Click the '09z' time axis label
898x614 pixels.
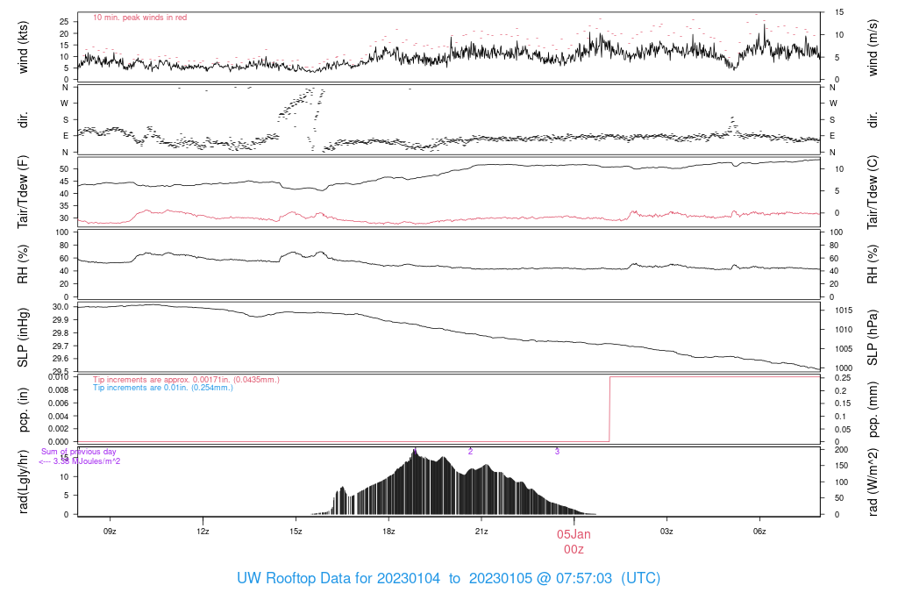pyautogui.click(x=110, y=532)
